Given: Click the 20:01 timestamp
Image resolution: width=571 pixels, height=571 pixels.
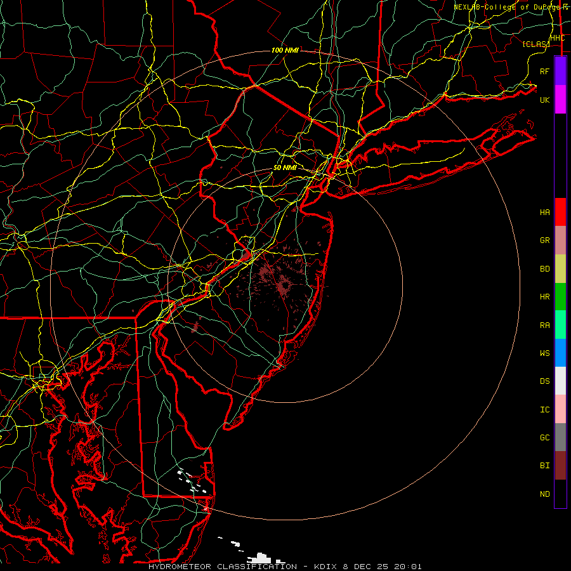Looking at the screenshot, I should [x=409, y=567].
